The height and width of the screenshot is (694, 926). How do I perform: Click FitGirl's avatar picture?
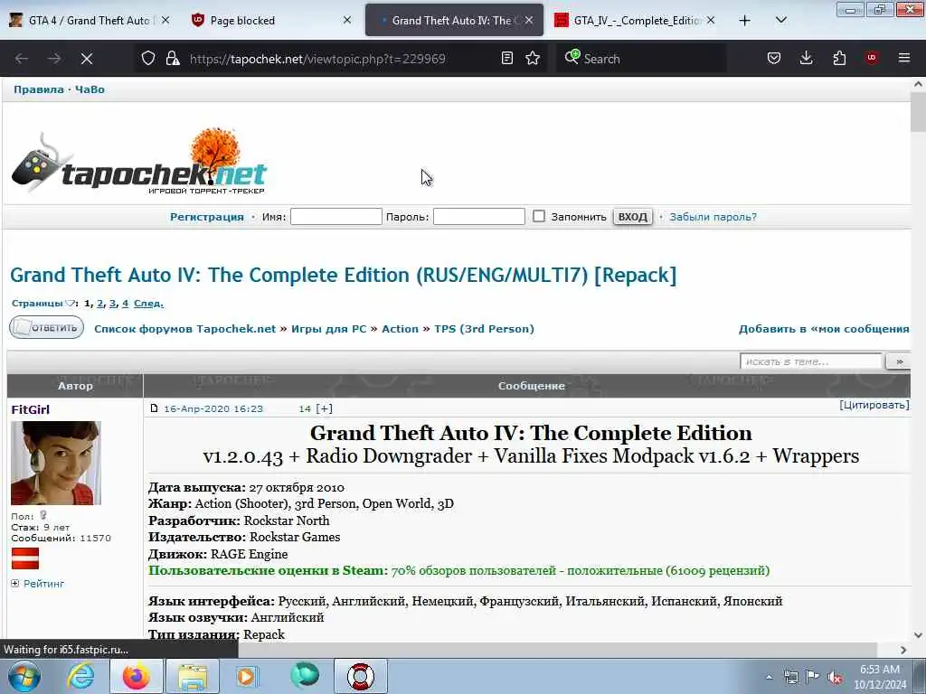point(56,464)
